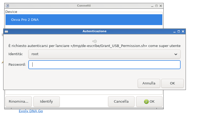Click the Autenticazione title bar
The height and width of the screenshot is (114, 197).
pos(95,31)
